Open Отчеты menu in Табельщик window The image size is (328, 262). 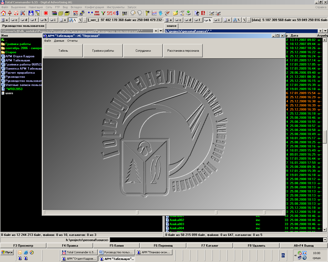point(72,41)
